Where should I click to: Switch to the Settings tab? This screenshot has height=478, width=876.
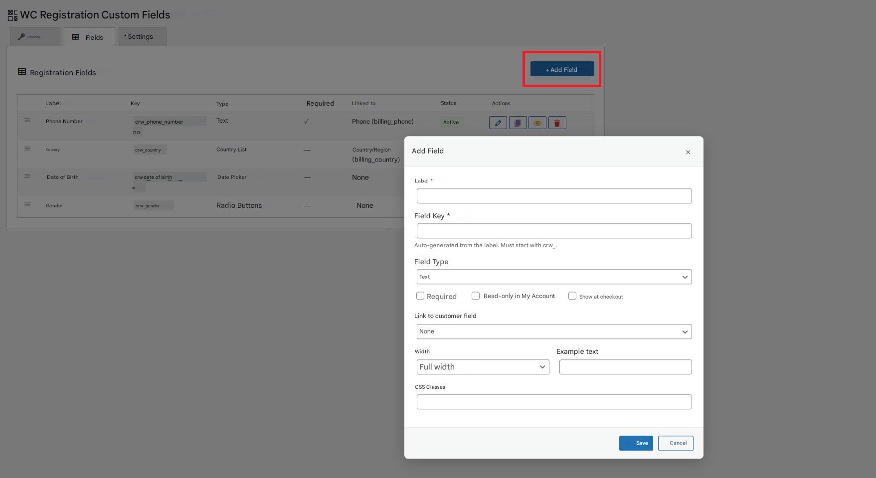tap(142, 37)
